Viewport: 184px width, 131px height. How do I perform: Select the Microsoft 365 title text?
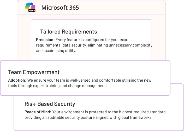pyautogui.click(x=60, y=8)
